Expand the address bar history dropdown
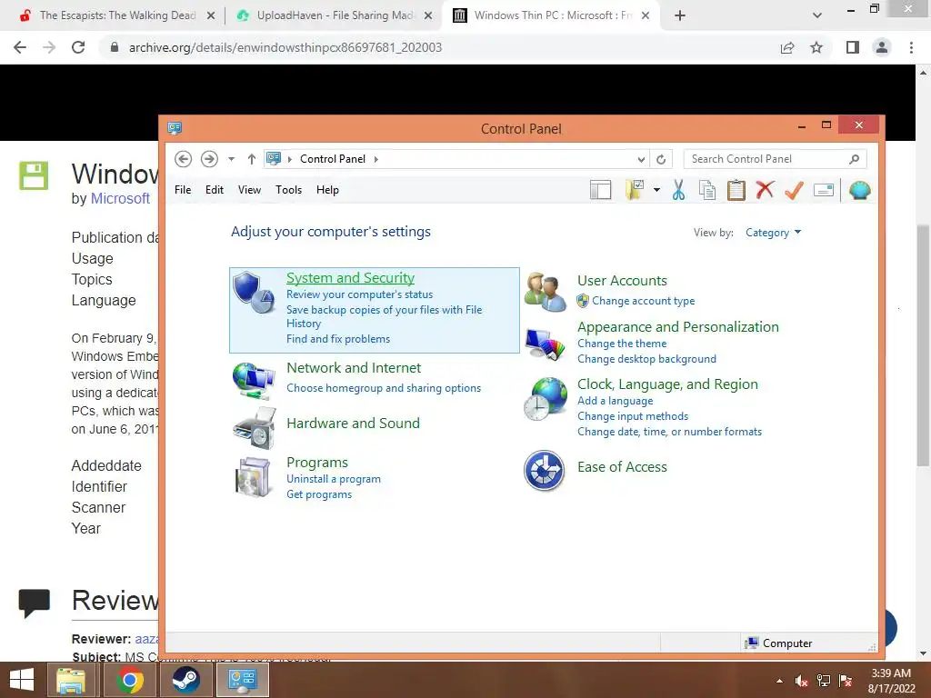931x698 pixels. (641, 159)
